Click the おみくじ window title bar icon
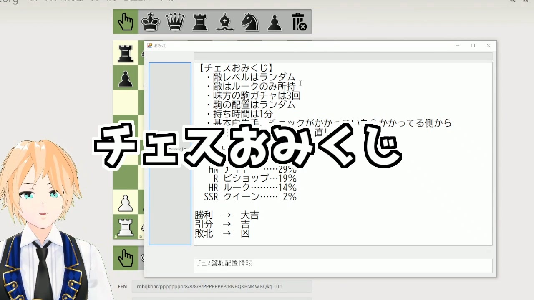 (x=150, y=45)
